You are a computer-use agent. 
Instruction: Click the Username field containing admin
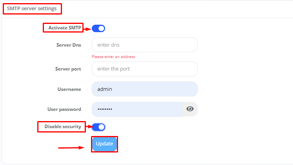144,89
